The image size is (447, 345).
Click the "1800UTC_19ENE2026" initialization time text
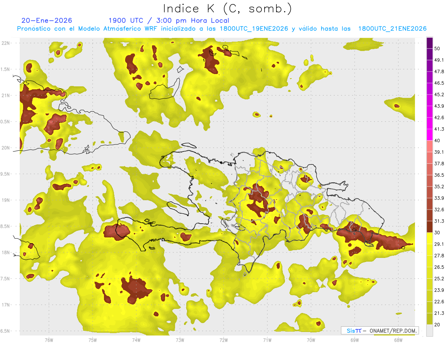(254, 29)
